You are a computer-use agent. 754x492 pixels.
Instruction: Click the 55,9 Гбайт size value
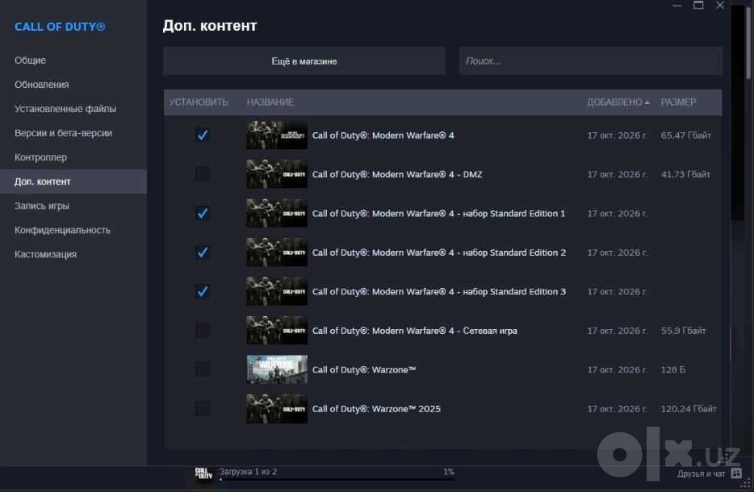tap(683, 330)
